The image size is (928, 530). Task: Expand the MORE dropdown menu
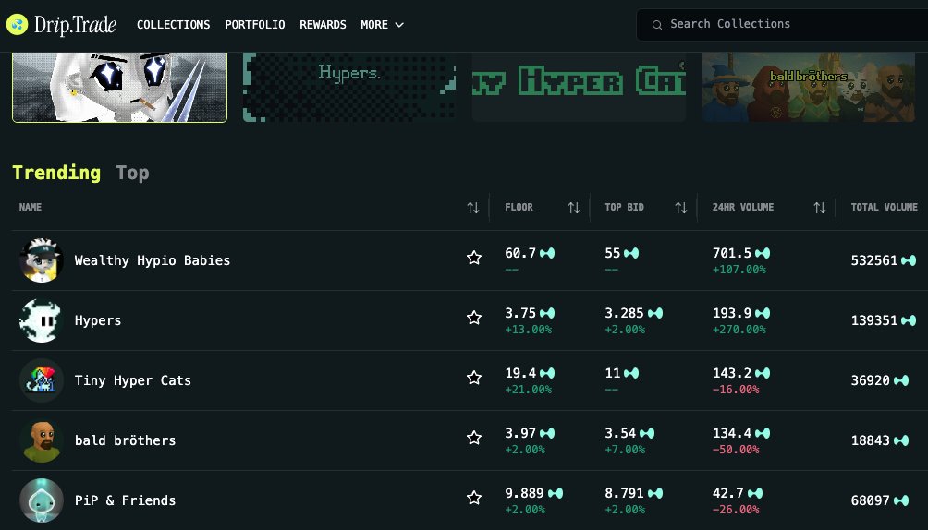pyautogui.click(x=383, y=25)
